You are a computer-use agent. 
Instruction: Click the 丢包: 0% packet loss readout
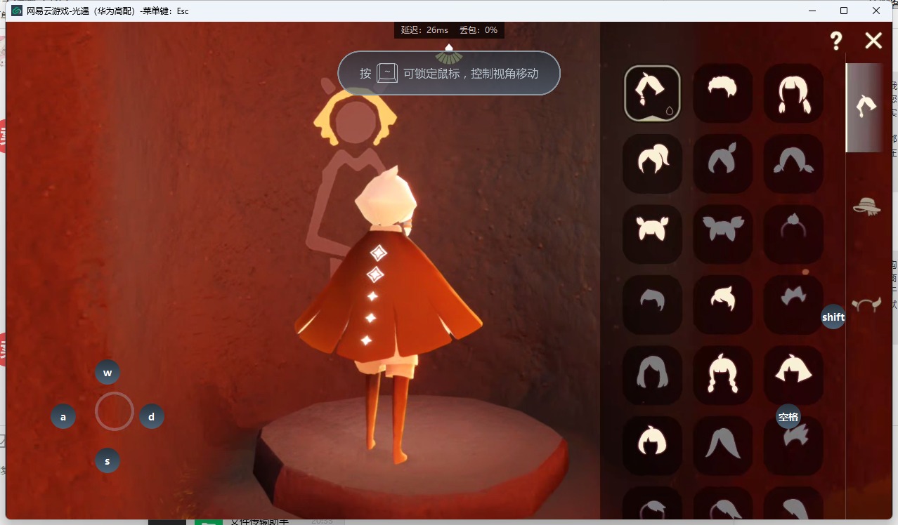tap(479, 30)
